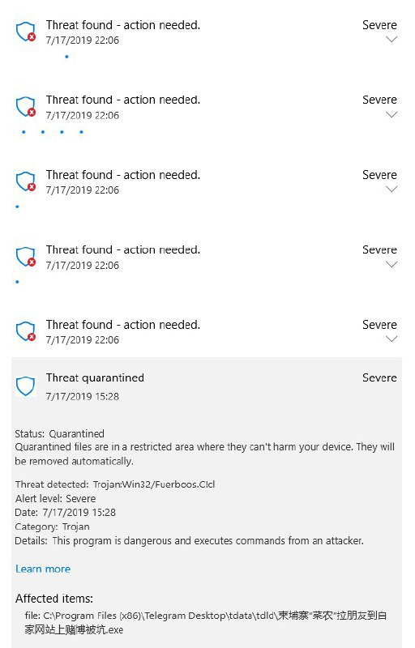
Task: Click the plain blue shield icon beside Threat quarantined
Action: pyautogui.click(x=26, y=386)
